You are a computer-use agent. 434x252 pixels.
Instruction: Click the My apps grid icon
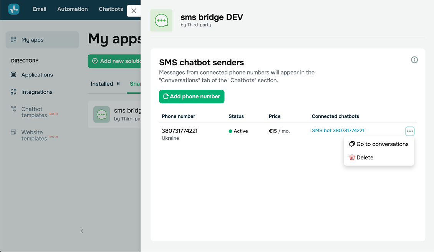coord(14,40)
